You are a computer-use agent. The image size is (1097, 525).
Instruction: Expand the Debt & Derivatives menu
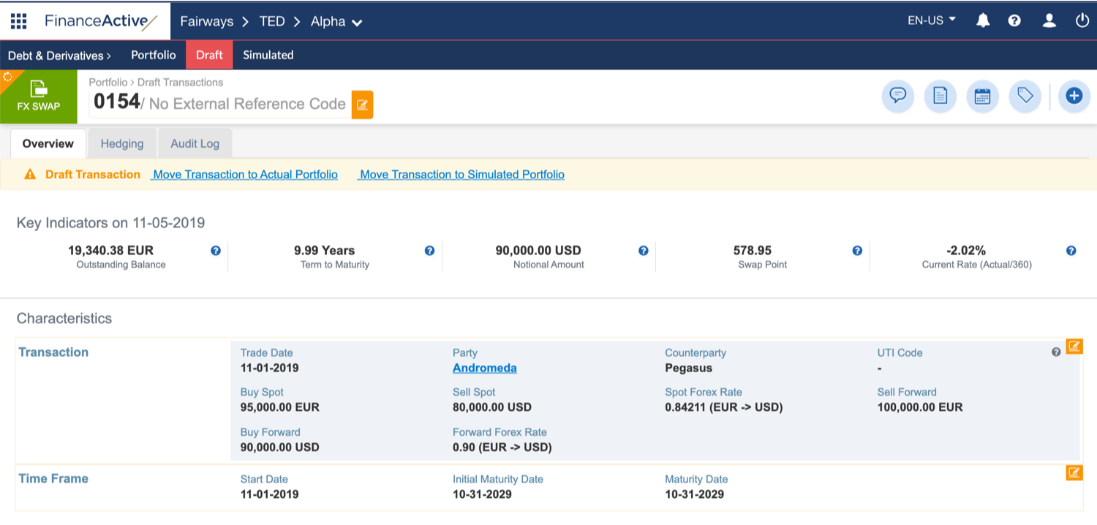coord(59,55)
